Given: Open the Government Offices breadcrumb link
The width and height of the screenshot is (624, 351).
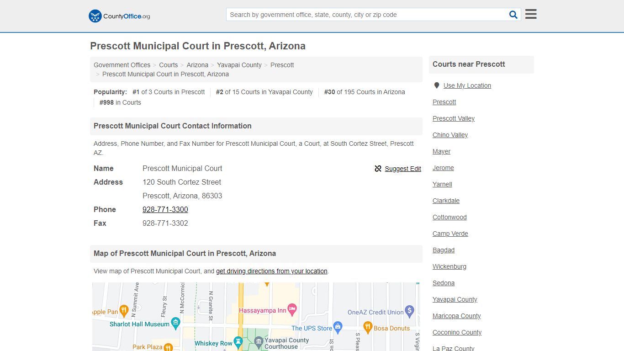Looking at the screenshot, I should (122, 65).
